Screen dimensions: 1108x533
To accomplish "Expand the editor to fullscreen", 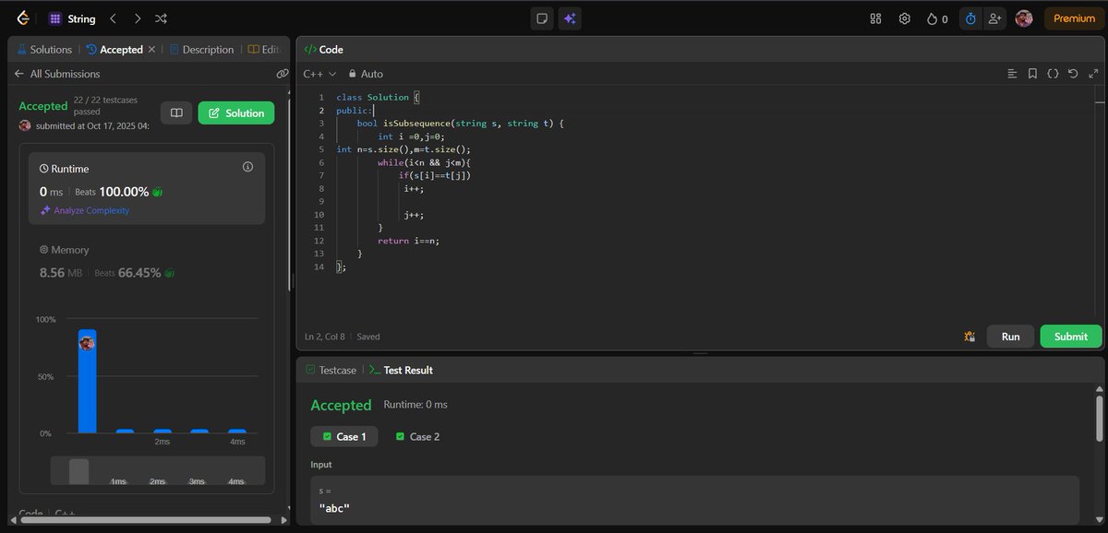I will point(1093,74).
